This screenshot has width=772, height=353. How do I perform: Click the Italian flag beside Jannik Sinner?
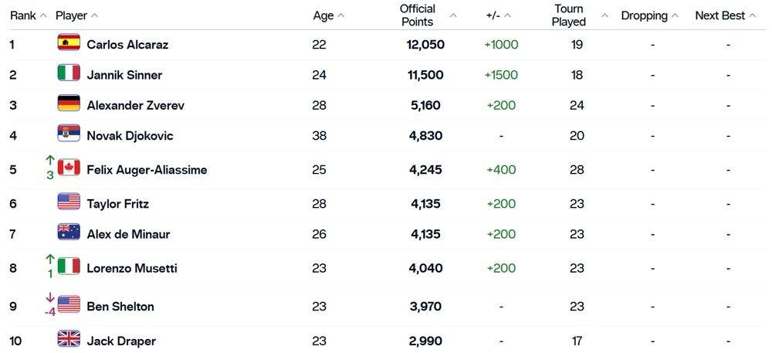69,73
